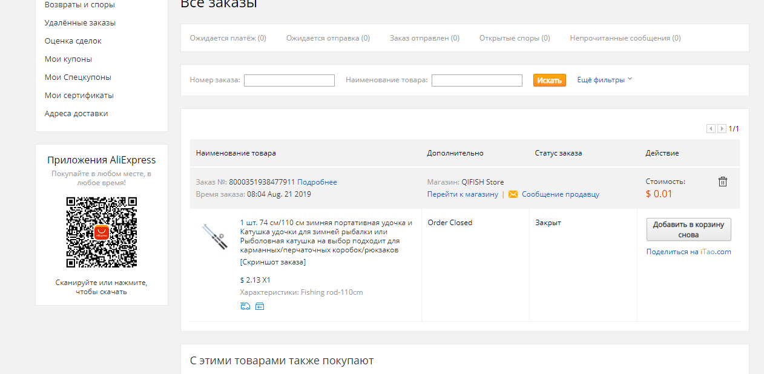Click the return icon under product
Viewport: 764px width, 374px height.
click(x=260, y=306)
